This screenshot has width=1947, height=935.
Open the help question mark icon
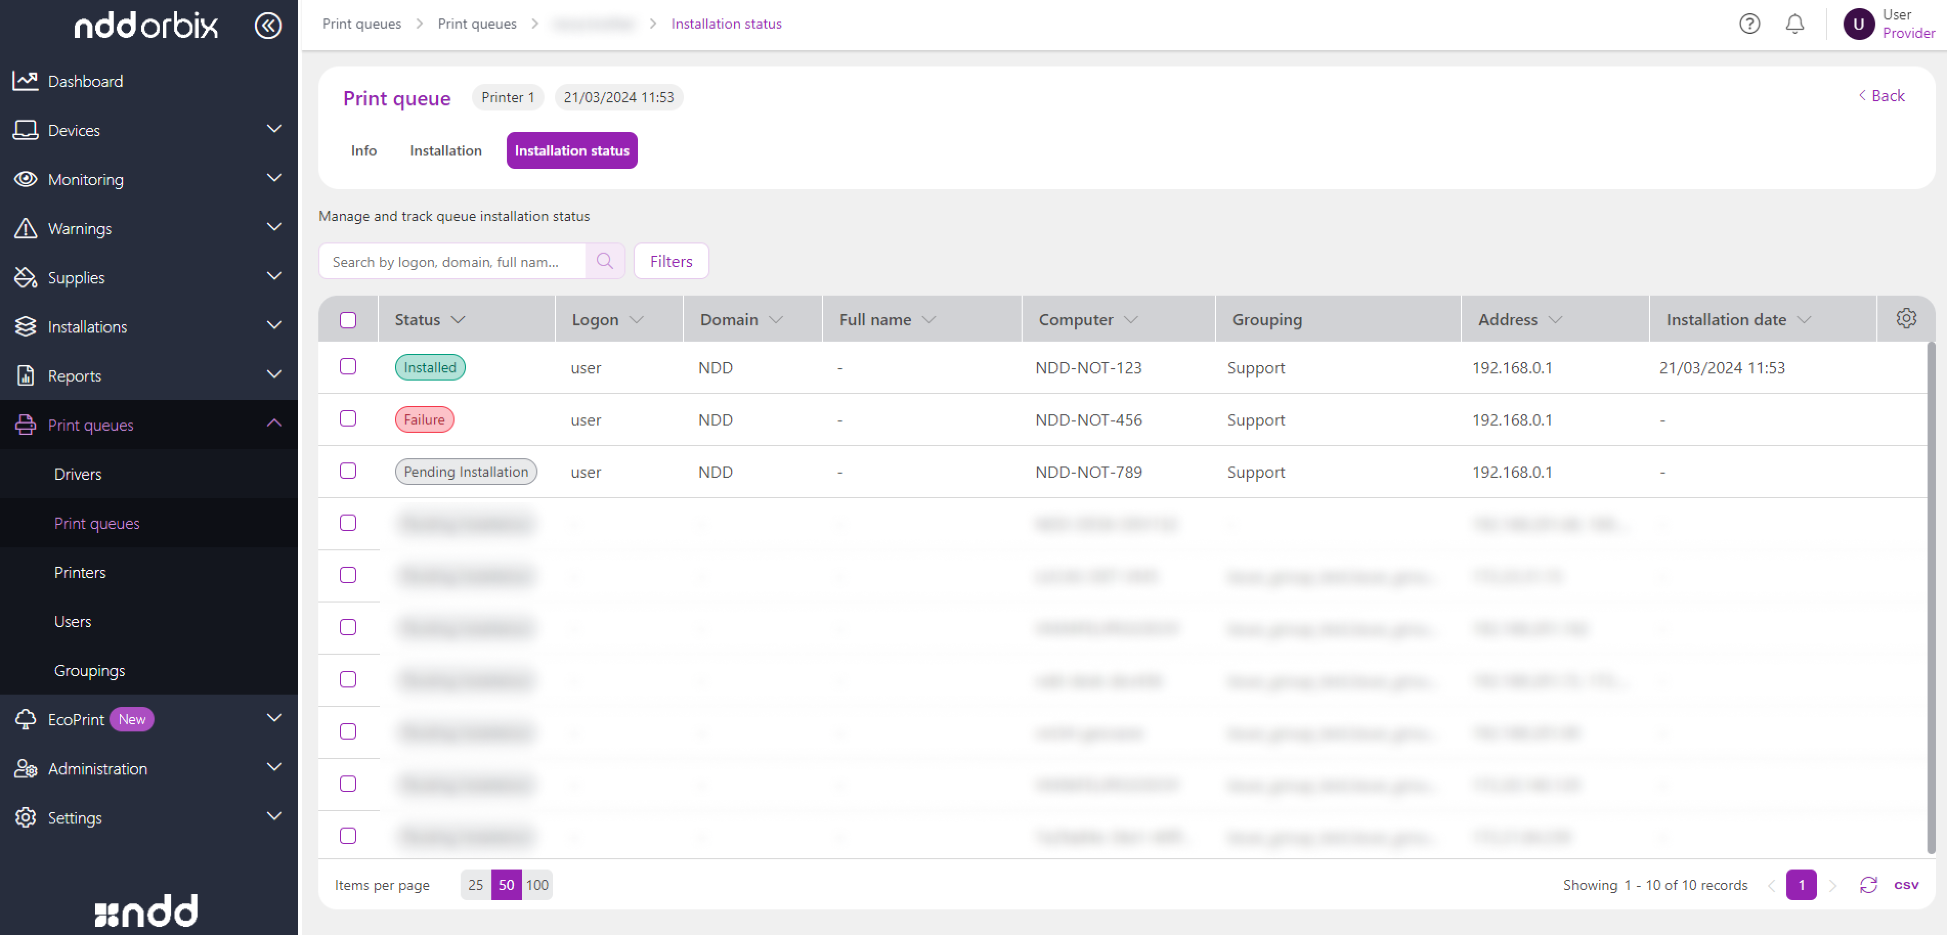point(1749,24)
